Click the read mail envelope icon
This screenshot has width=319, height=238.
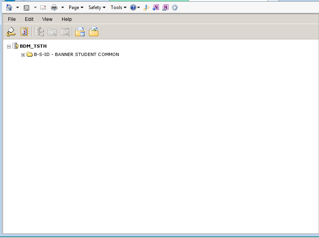tap(43, 7)
